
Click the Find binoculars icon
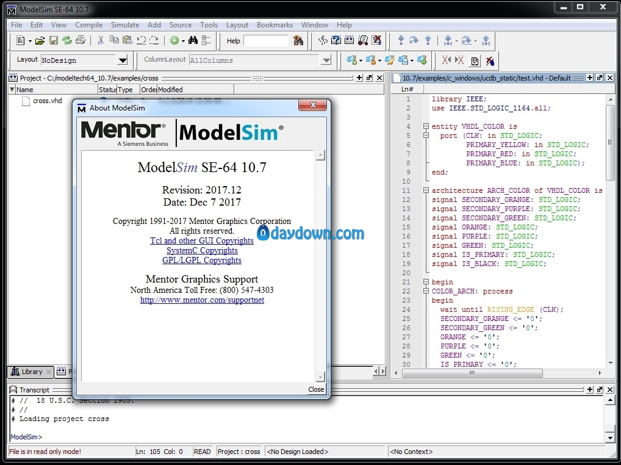[193, 40]
